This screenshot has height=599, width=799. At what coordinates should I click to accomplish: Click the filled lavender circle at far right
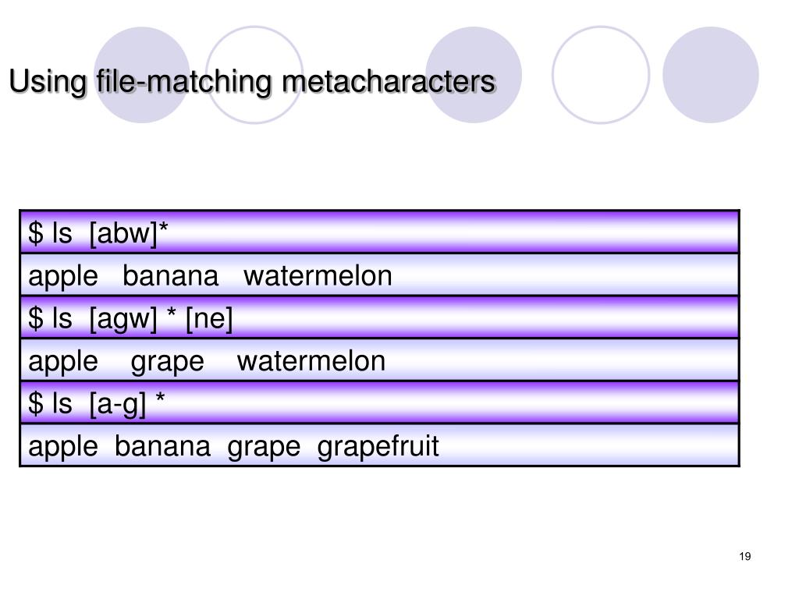(x=710, y=75)
